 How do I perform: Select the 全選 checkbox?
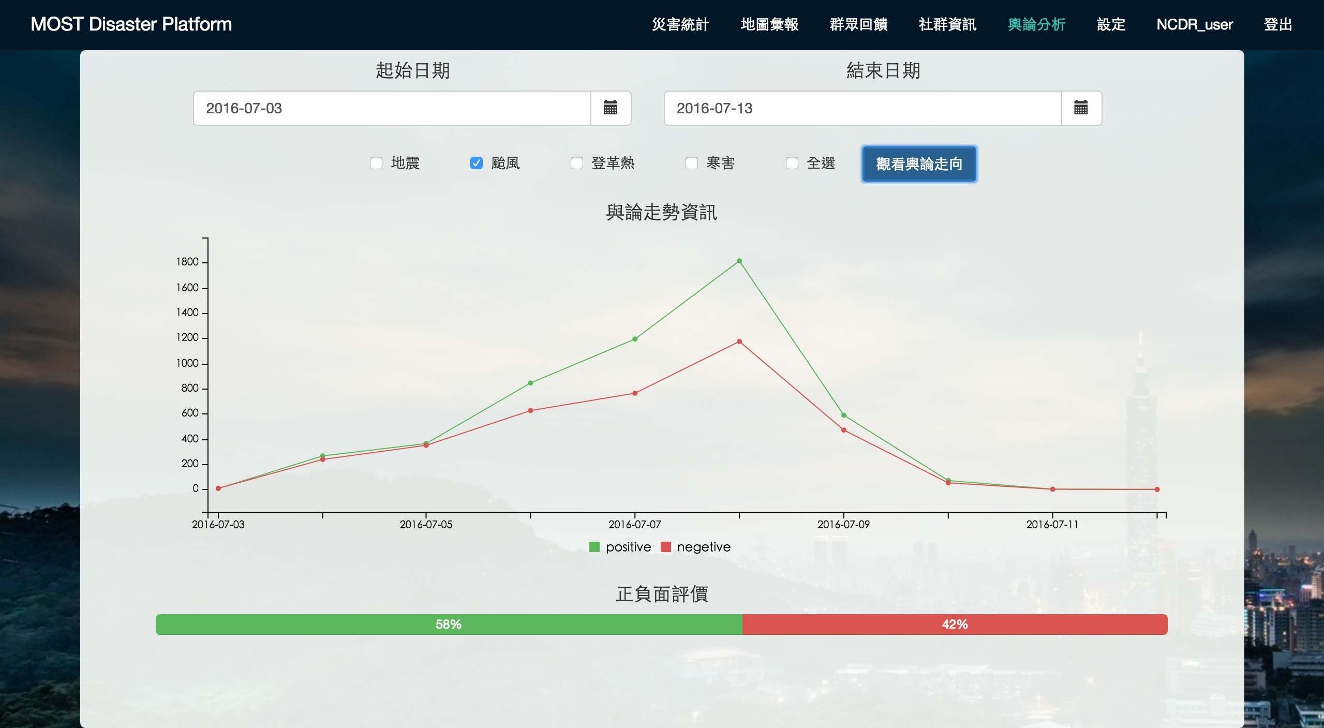792,164
